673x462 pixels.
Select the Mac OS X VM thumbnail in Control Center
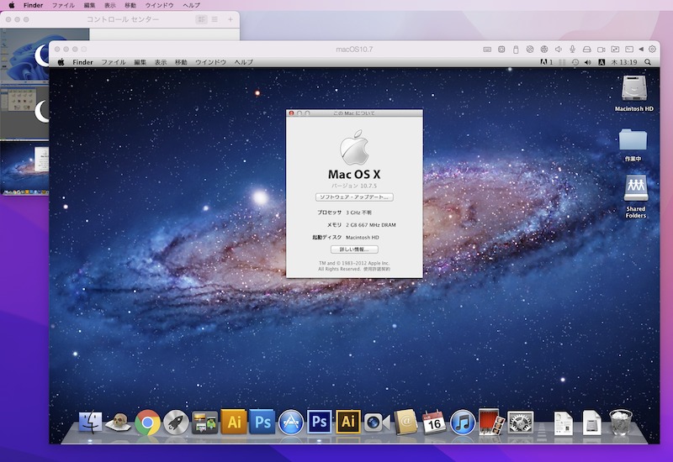click(x=24, y=168)
